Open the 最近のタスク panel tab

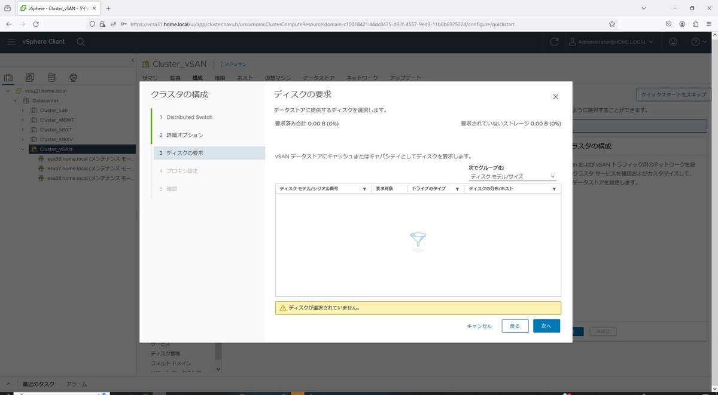pos(38,384)
